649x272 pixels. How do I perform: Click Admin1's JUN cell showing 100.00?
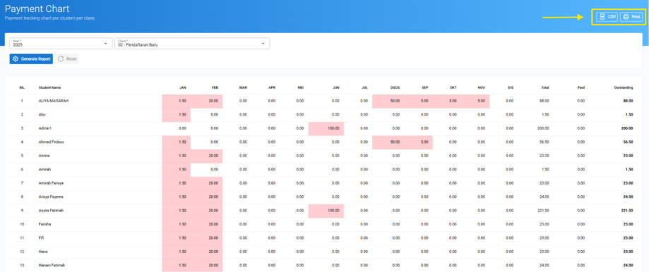(326, 129)
